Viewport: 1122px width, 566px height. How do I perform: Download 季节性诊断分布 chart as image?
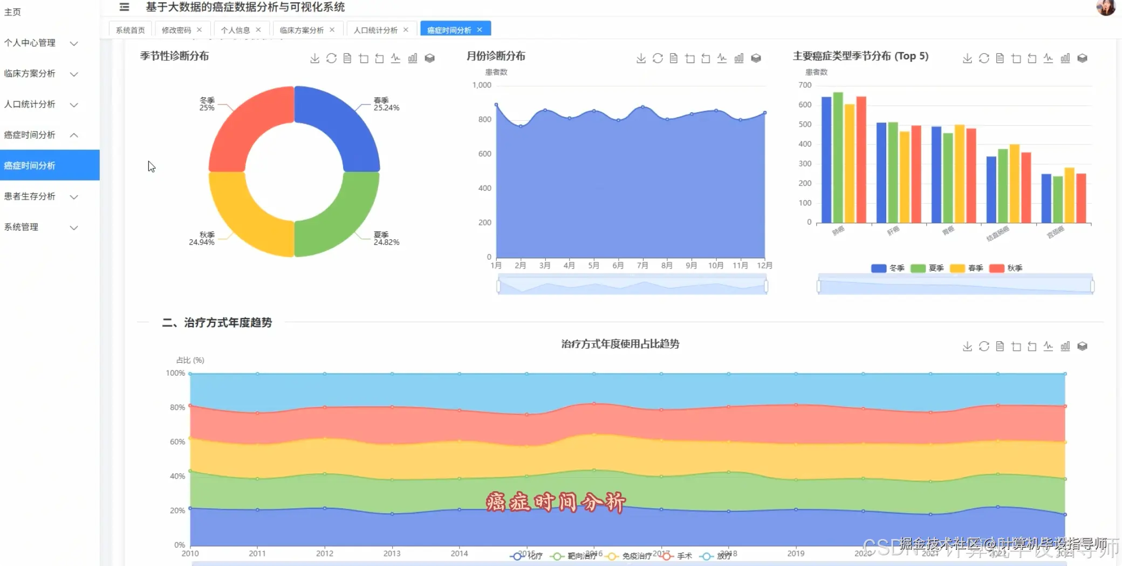tap(314, 58)
